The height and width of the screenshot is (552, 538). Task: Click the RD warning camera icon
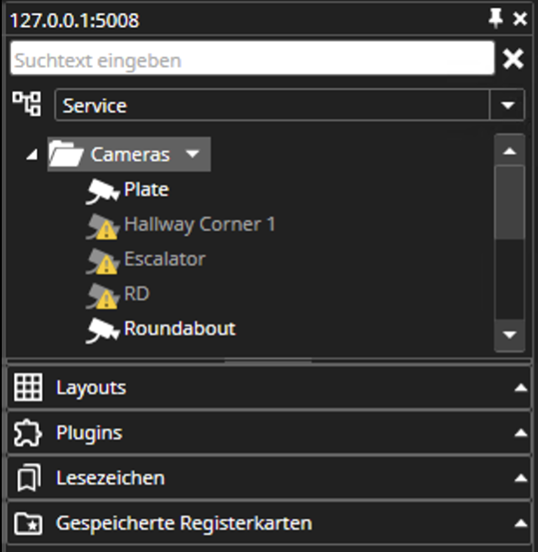103,296
